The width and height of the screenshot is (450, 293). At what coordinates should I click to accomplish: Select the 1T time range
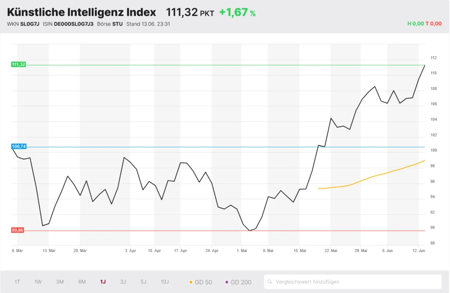(17, 282)
